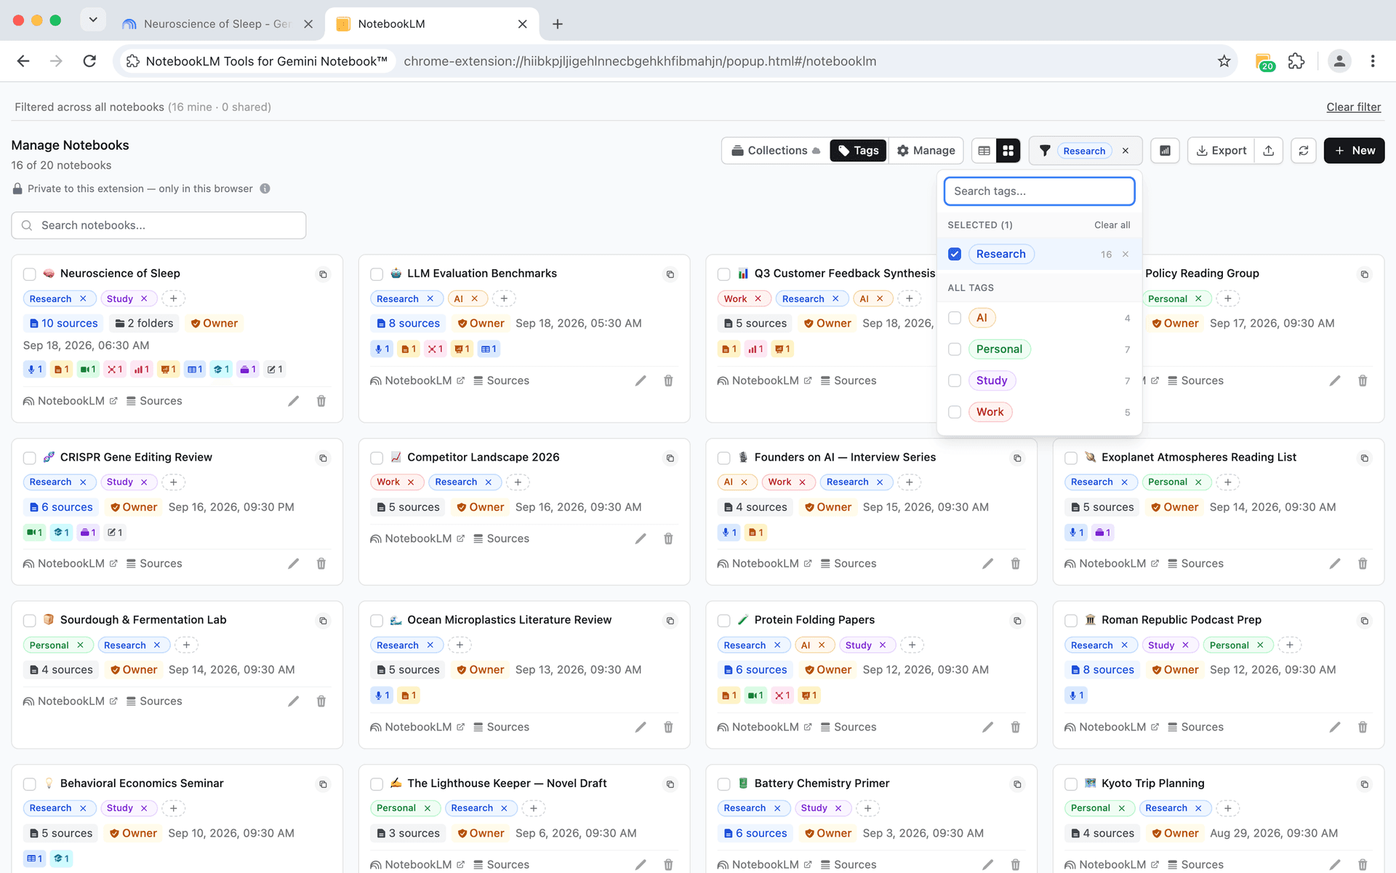
Task: Open the extensions puzzle icon in Chrome
Action: [x=1296, y=61]
